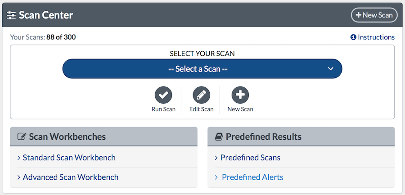The image size is (405, 195).
Task: Click the New Scan plus circle icon
Action: (x=240, y=95)
